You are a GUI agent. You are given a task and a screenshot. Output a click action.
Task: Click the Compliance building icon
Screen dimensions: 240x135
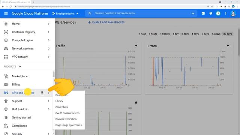click(x=6, y=126)
